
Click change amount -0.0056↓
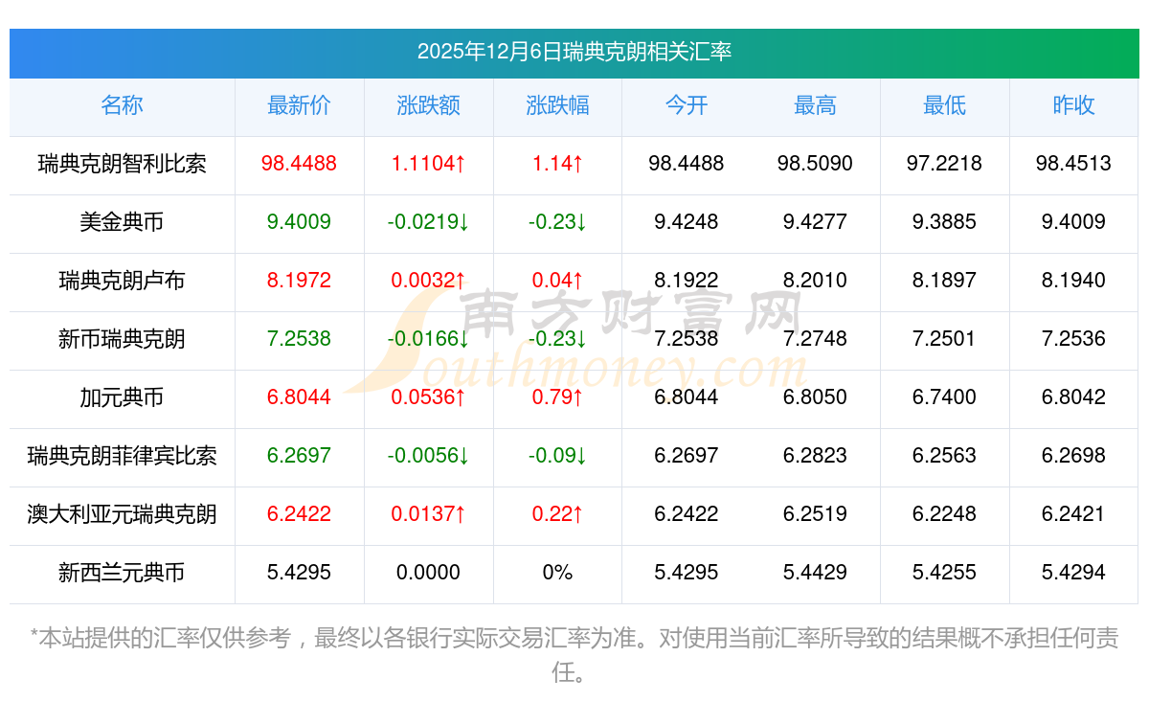(x=428, y=456)
